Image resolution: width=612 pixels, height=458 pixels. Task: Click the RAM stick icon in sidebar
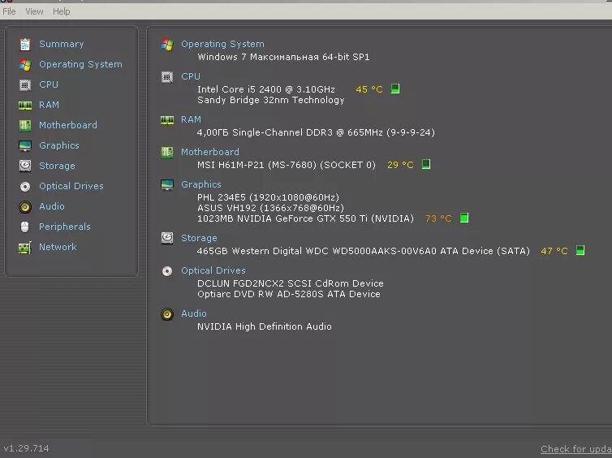click(x=25, y=106)
